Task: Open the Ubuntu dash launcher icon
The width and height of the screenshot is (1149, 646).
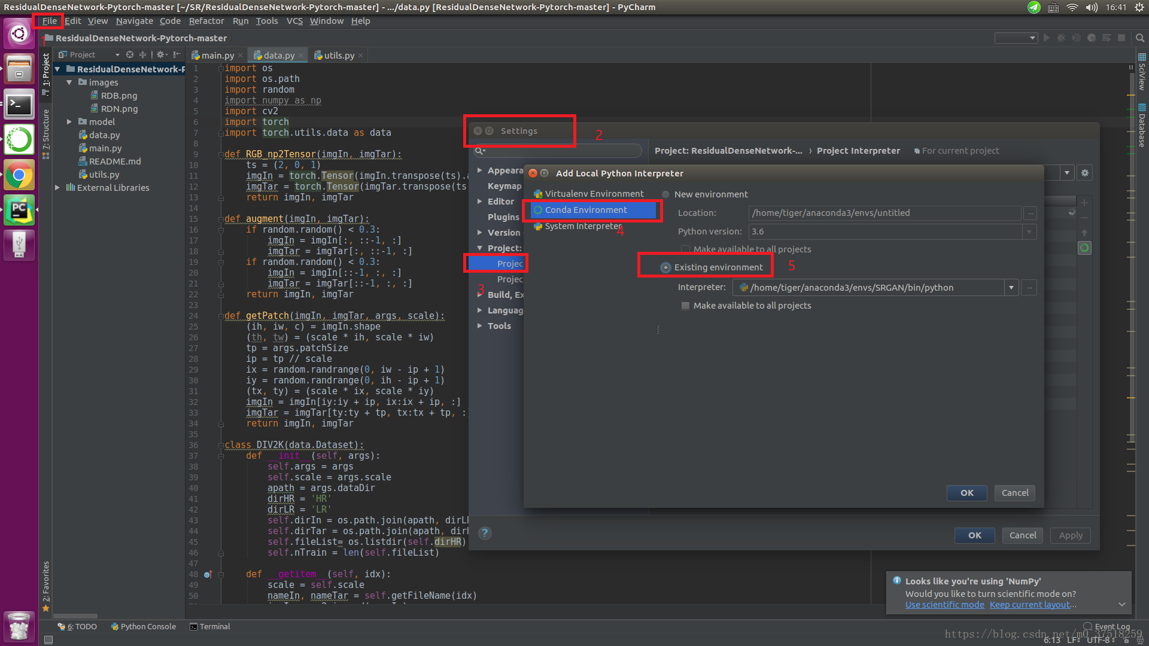Action: 19,33
